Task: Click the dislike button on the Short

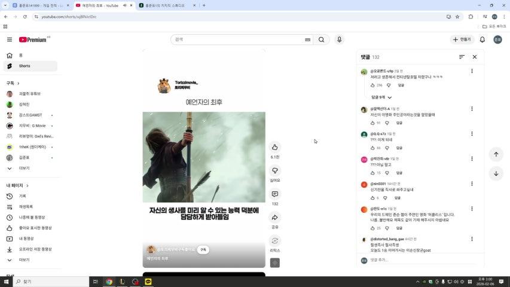Action: pos(274,171)
